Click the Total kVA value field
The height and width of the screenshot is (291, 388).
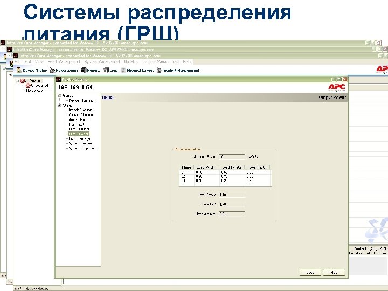(x=232, y=204)
